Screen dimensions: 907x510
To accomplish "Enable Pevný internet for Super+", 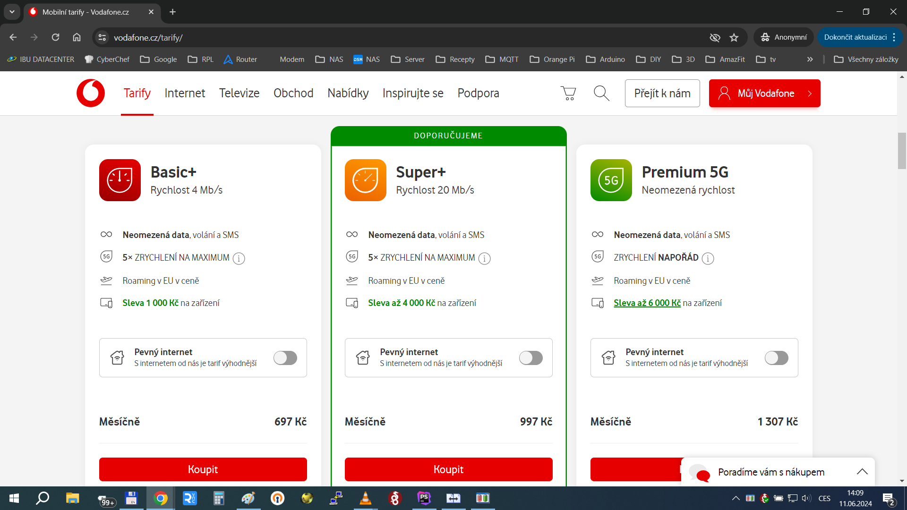I will 531,358.
